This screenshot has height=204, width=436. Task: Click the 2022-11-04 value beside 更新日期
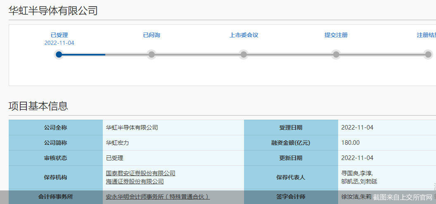pyautogui.click(x=357, y=158)
